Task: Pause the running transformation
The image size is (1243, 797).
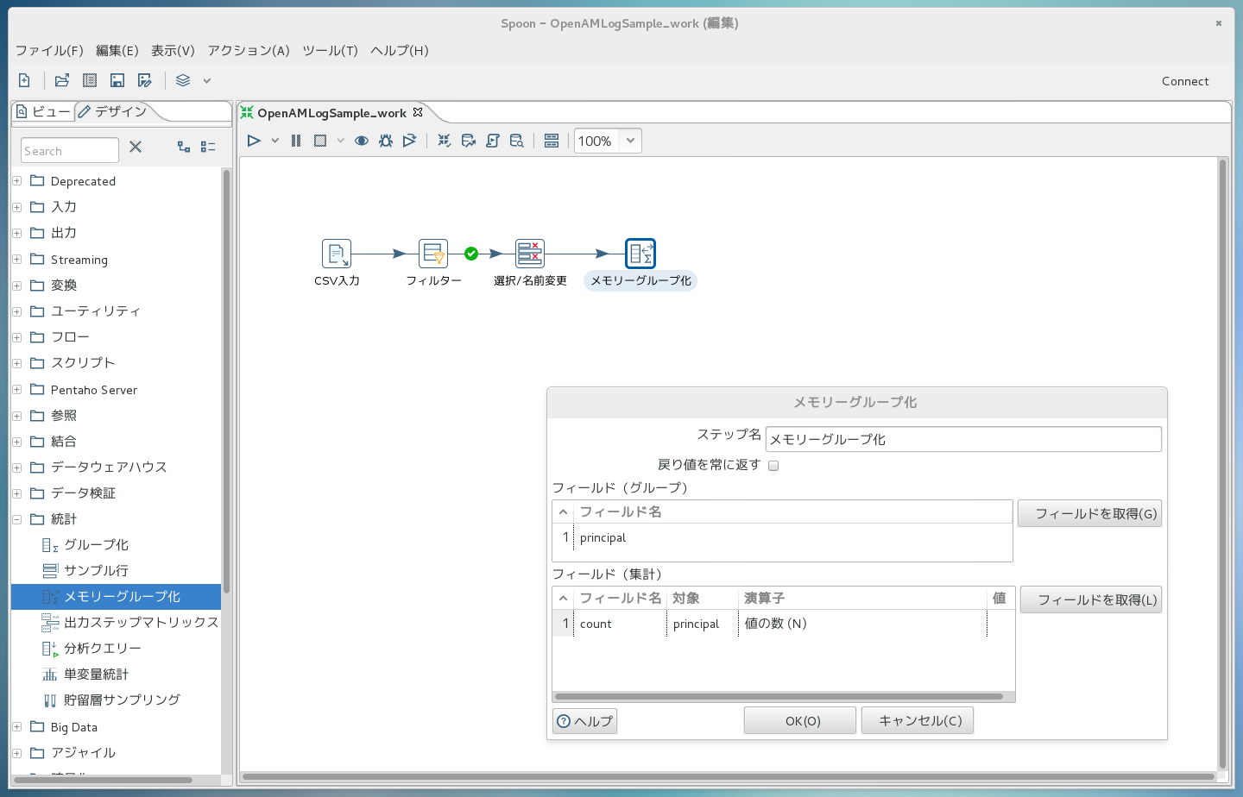Action: [x=296, y=141]
